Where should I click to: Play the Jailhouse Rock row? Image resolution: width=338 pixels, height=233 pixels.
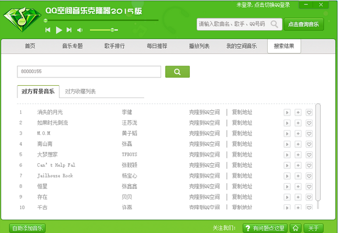(287, 176)
